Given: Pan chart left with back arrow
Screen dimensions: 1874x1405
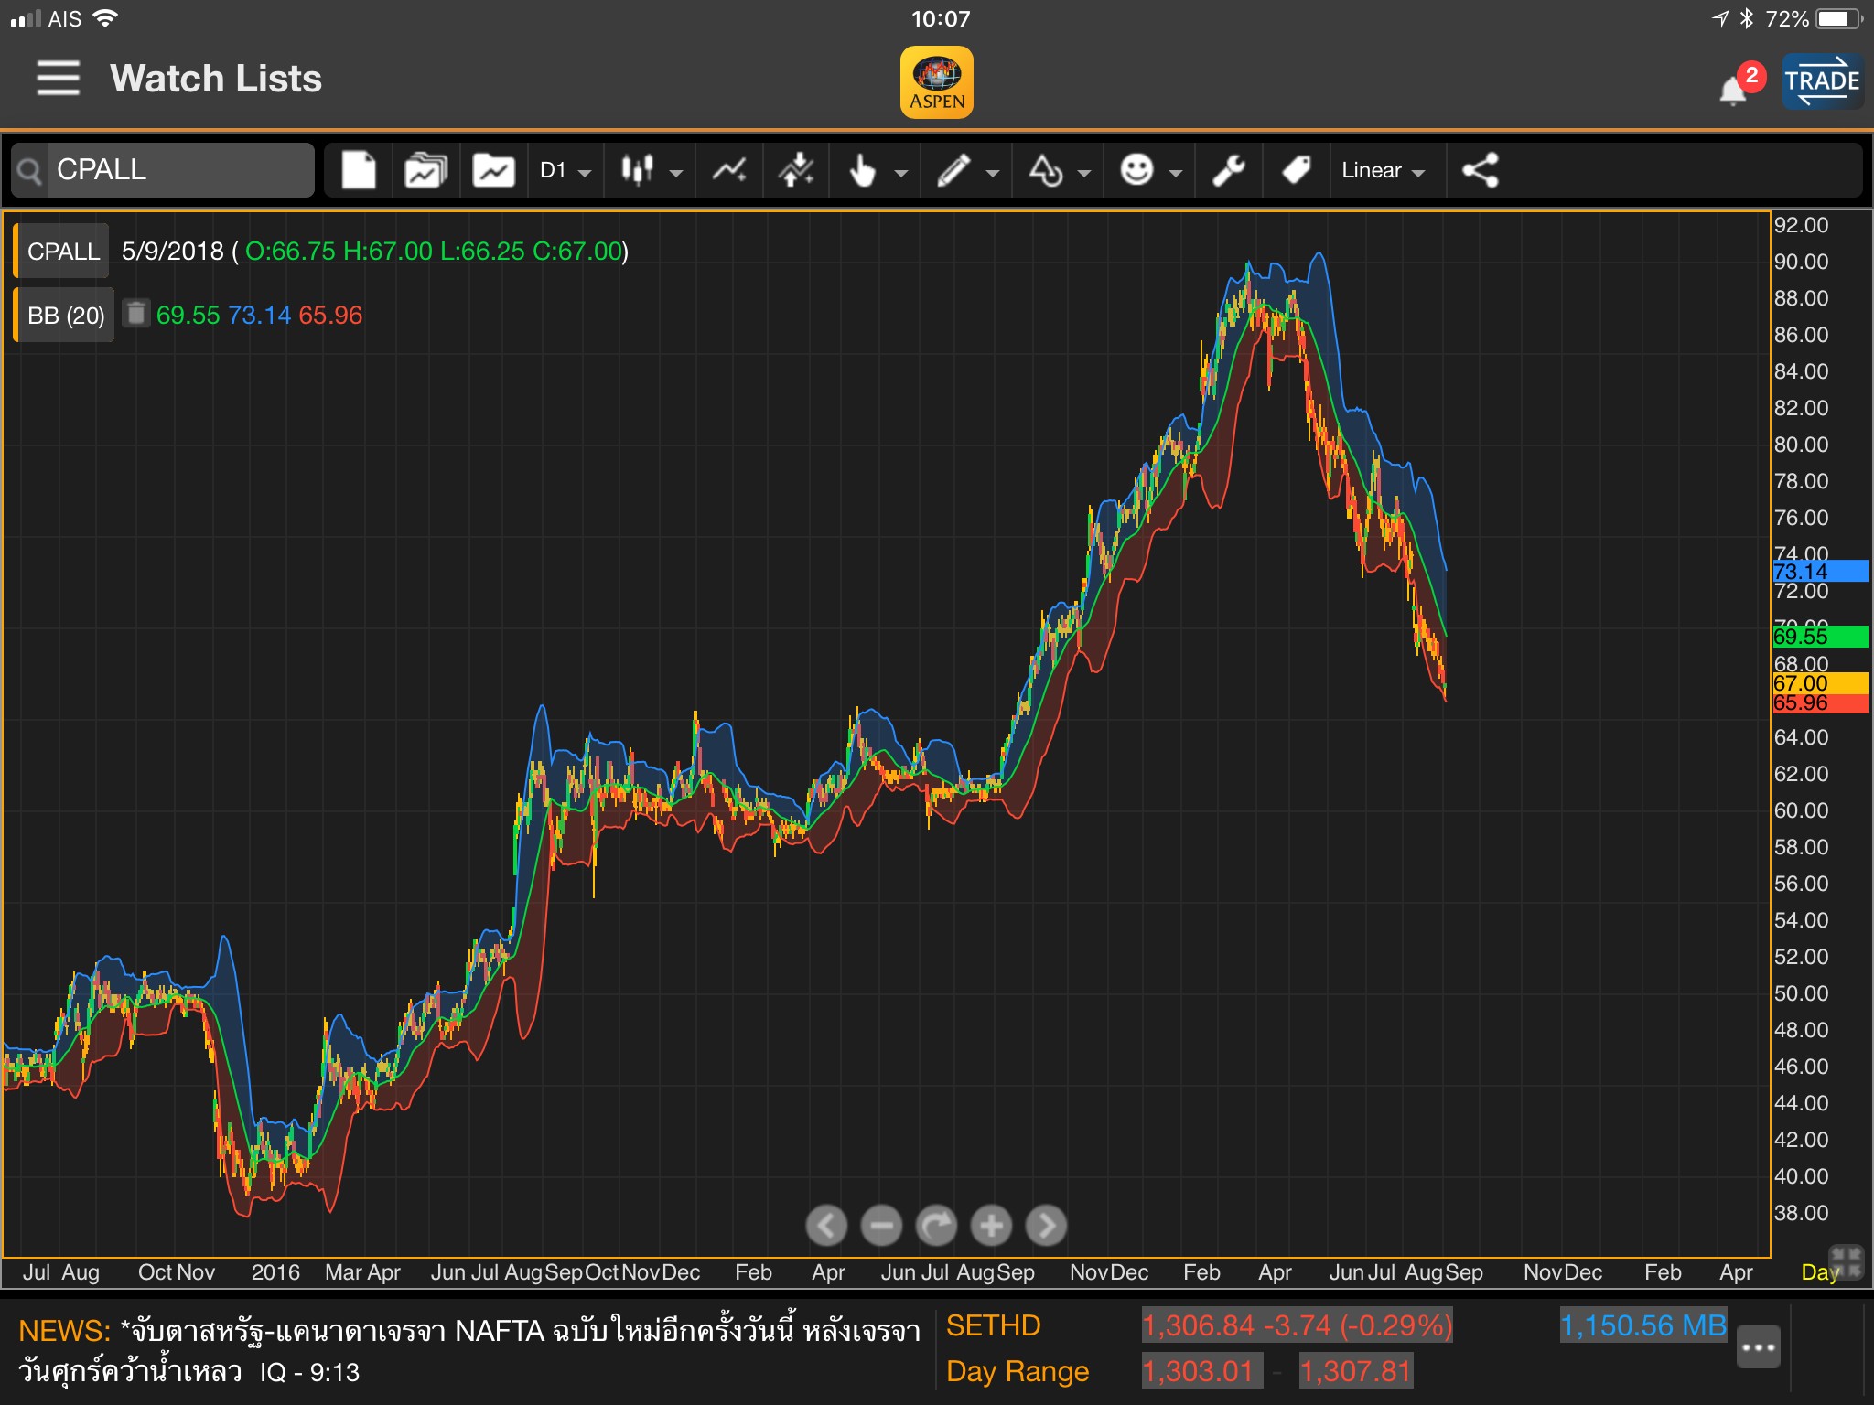Looking at the screenshot, I should tap(826, 1225).
